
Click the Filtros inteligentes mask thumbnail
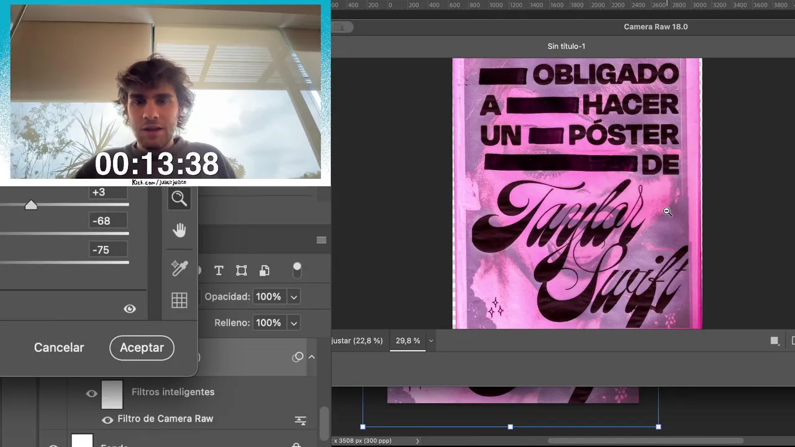pyautogui.click(x=112, y=394)
